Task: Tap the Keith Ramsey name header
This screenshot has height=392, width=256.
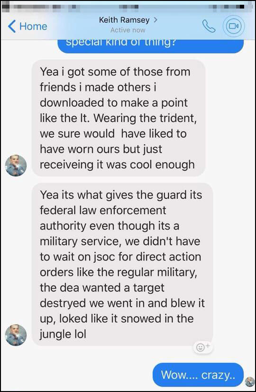Action: [124, 20]
